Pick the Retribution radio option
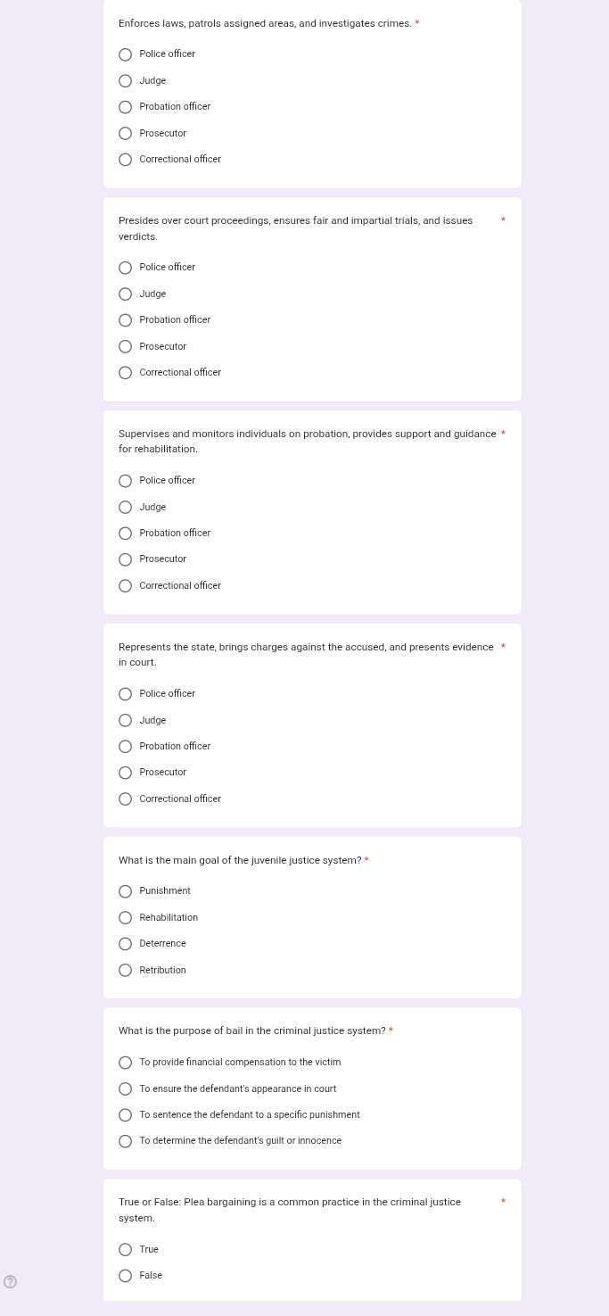The width and height of the screenshot is (609, 1316). coord(126,971)
